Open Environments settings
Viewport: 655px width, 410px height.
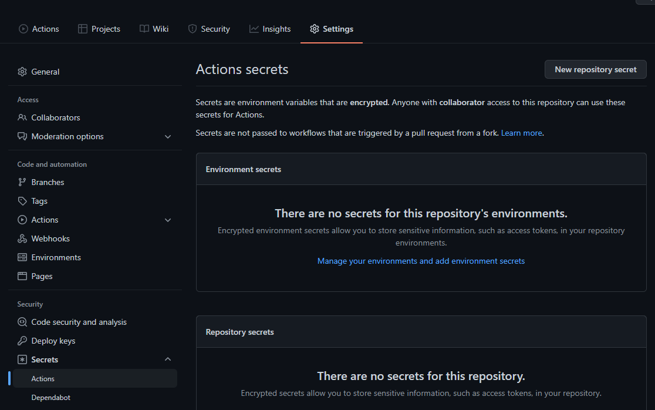[x=95, y=257]
